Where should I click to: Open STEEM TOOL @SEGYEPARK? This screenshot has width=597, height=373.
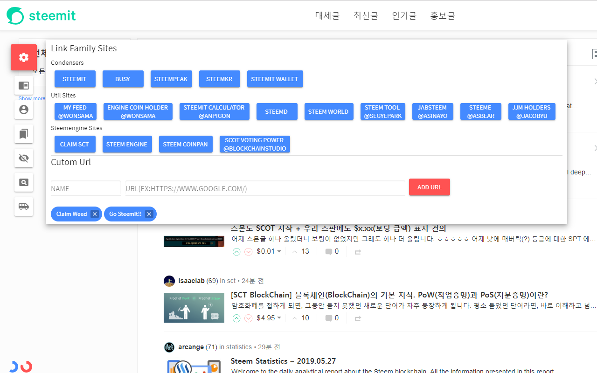point(383,111)
